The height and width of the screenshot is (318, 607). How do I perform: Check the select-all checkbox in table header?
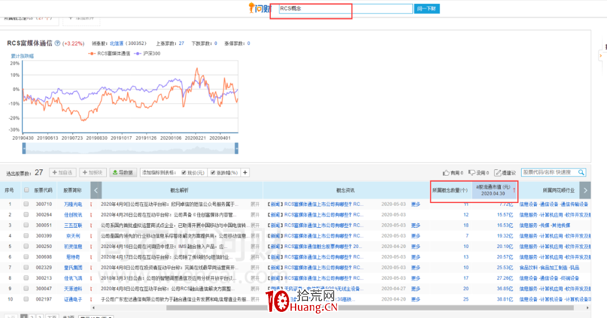tap(26, 190)
